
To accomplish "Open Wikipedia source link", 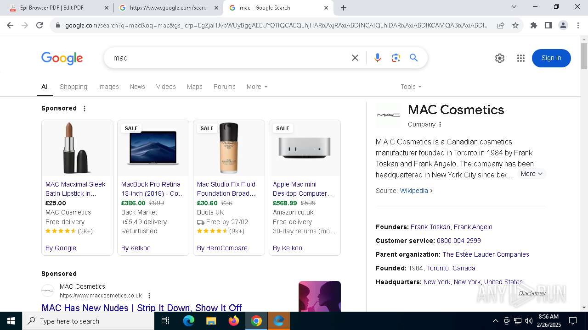I will (414, 191).
